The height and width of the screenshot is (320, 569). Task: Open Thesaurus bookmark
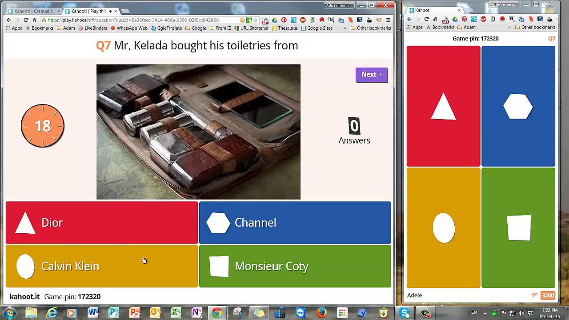284,28
